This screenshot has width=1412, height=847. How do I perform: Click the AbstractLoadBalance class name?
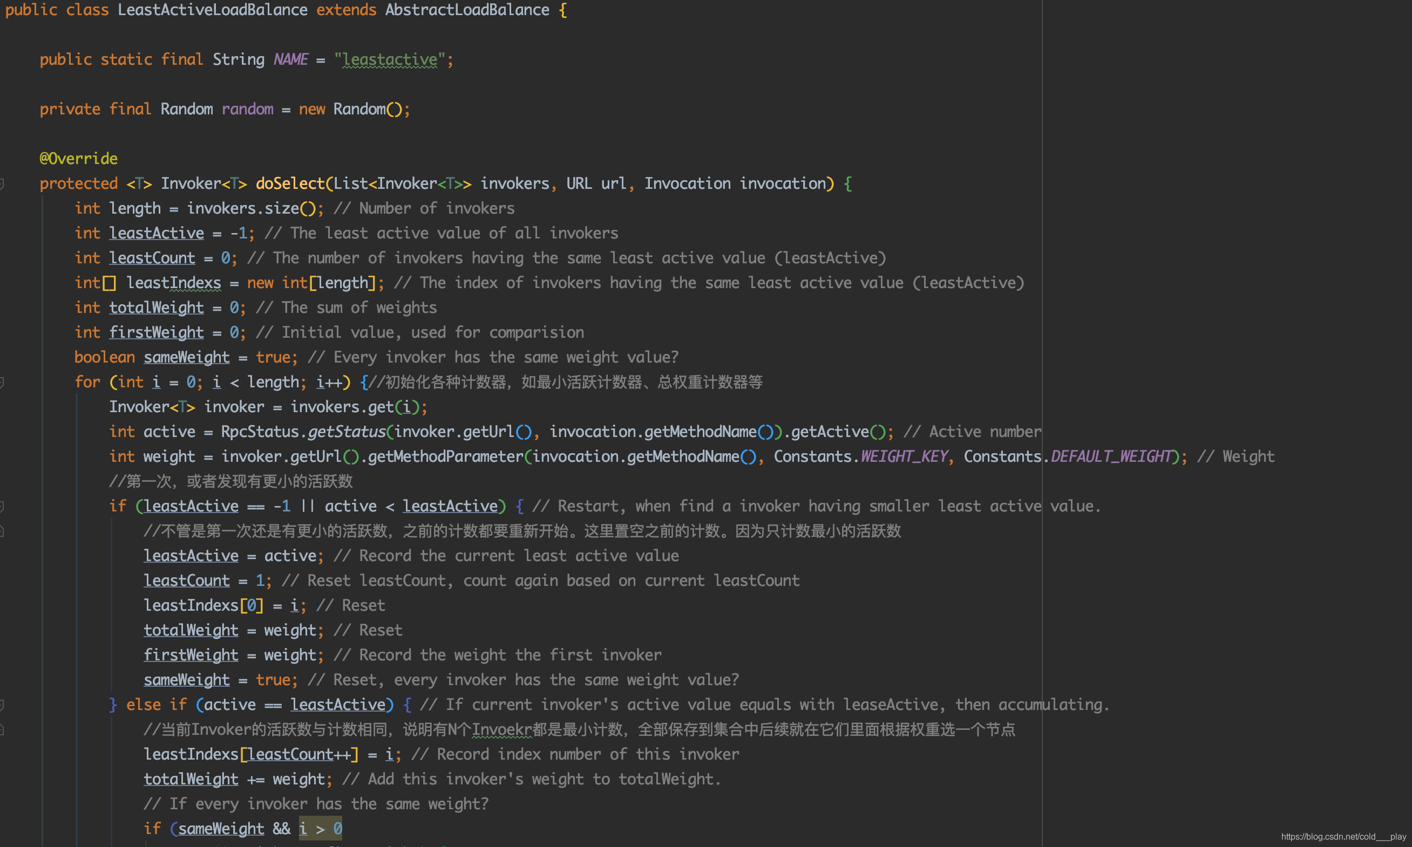point(466,10)
